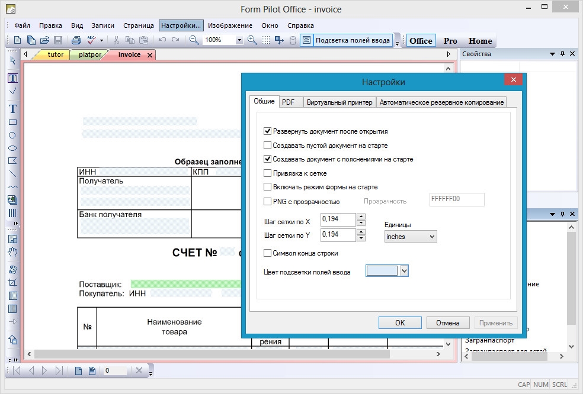Select the hand pan tool

(x=12, y=253)
